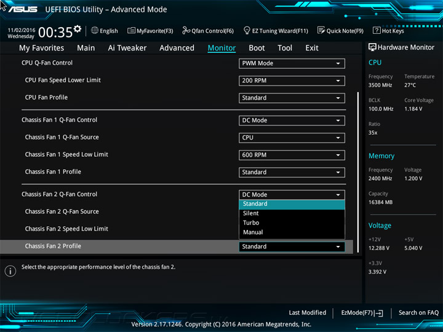The width and height of the screenshot is (443, 332).
Task: Switch to My Favorites tab
Action: pyautogui.click(x=42, y=48)
